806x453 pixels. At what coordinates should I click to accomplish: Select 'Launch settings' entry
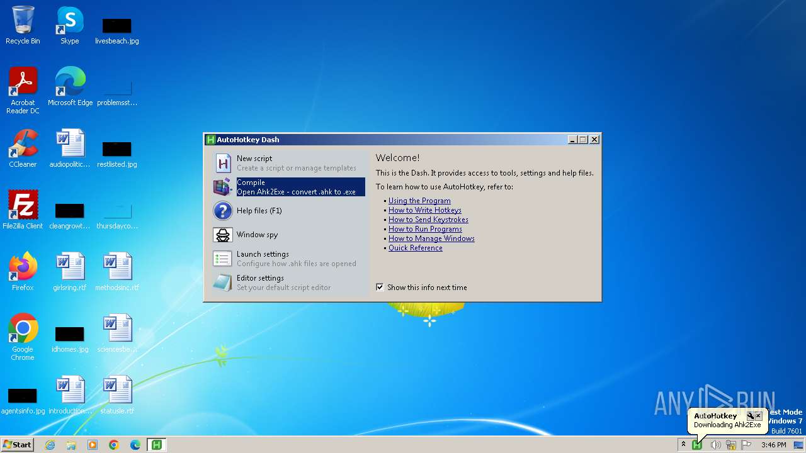click(x=288, y=259)
